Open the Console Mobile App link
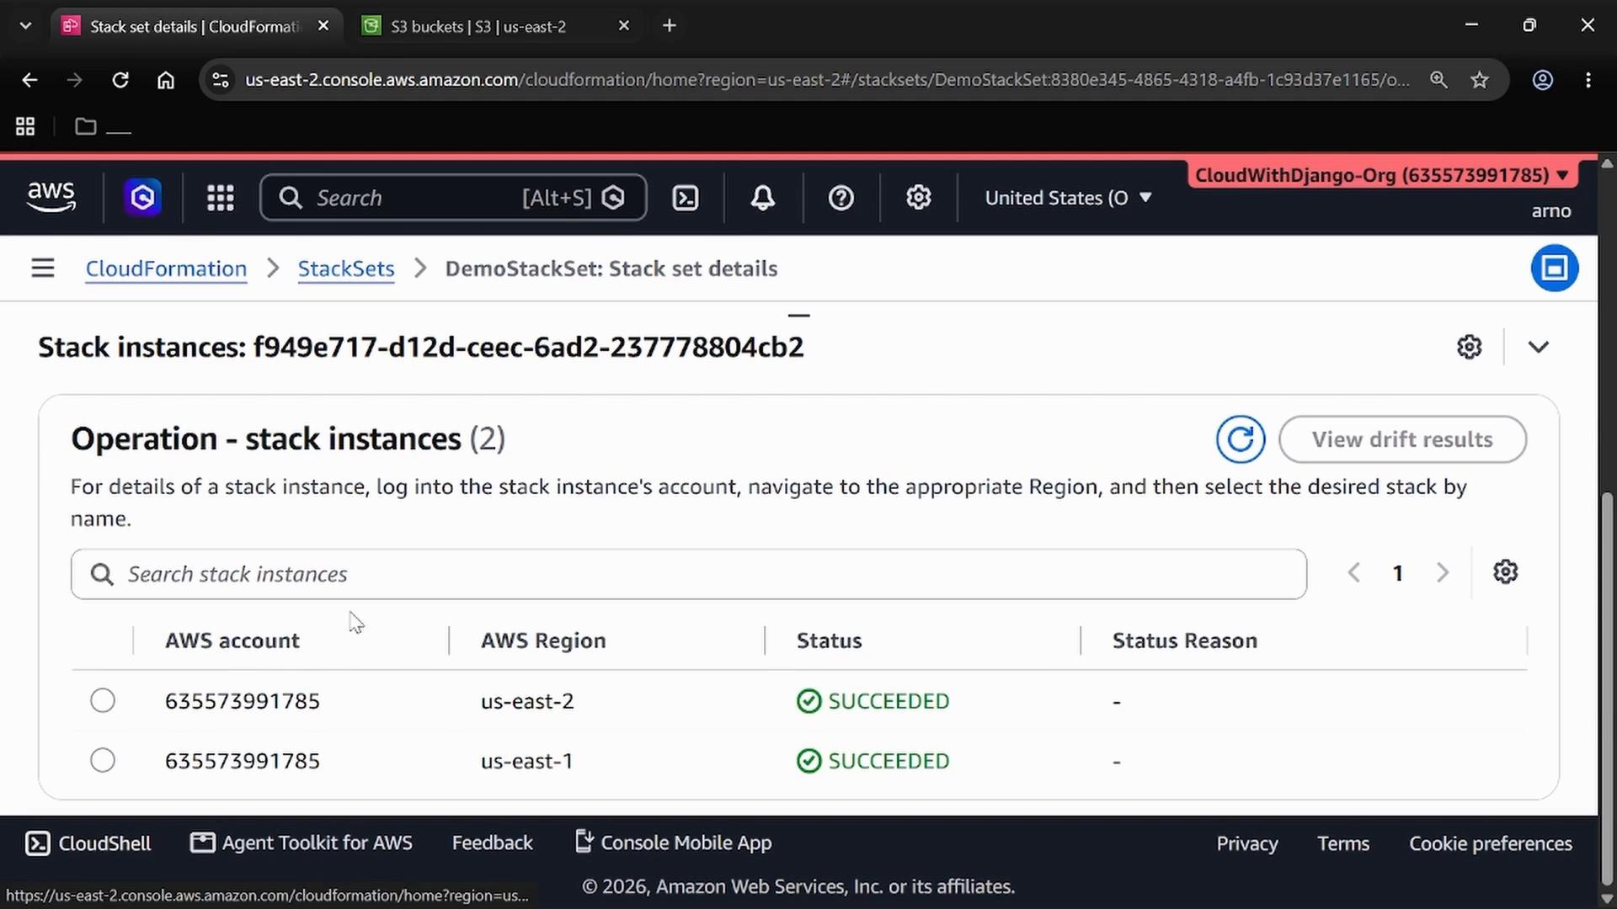The image size is (1617, 909). click(x=673, y=843)
